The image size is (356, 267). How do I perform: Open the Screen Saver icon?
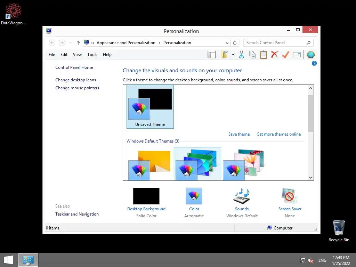pyautogui.click(x=290, y=196)
